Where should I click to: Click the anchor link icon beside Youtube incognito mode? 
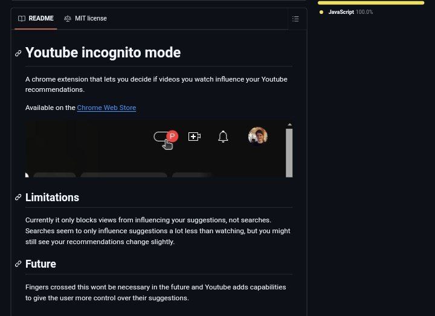coord(18,53)
